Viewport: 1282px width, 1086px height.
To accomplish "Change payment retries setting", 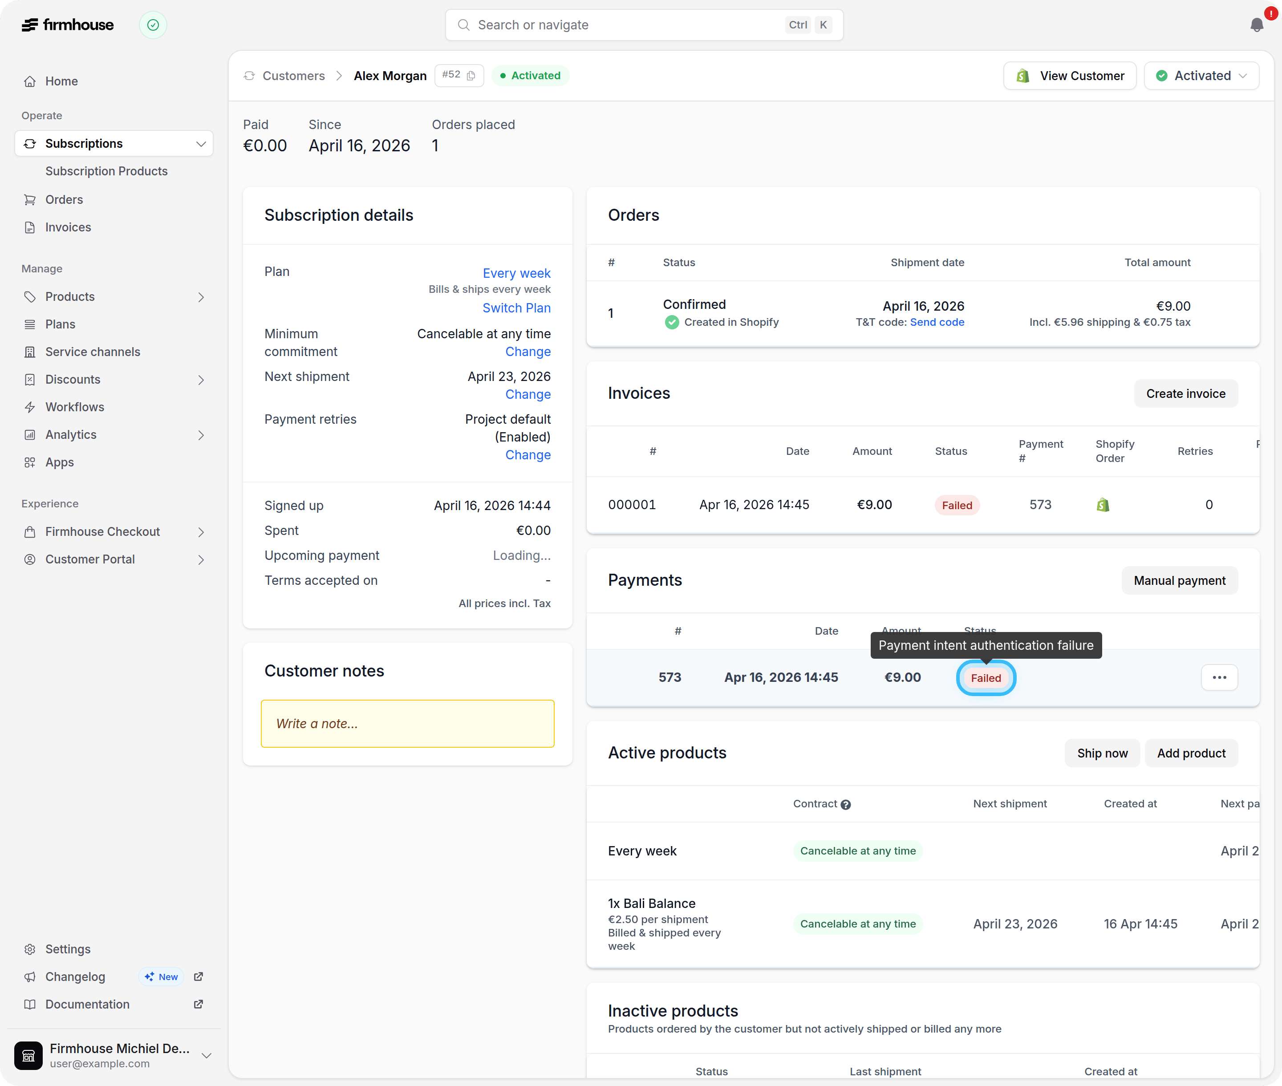I will (x=528, y=455).
